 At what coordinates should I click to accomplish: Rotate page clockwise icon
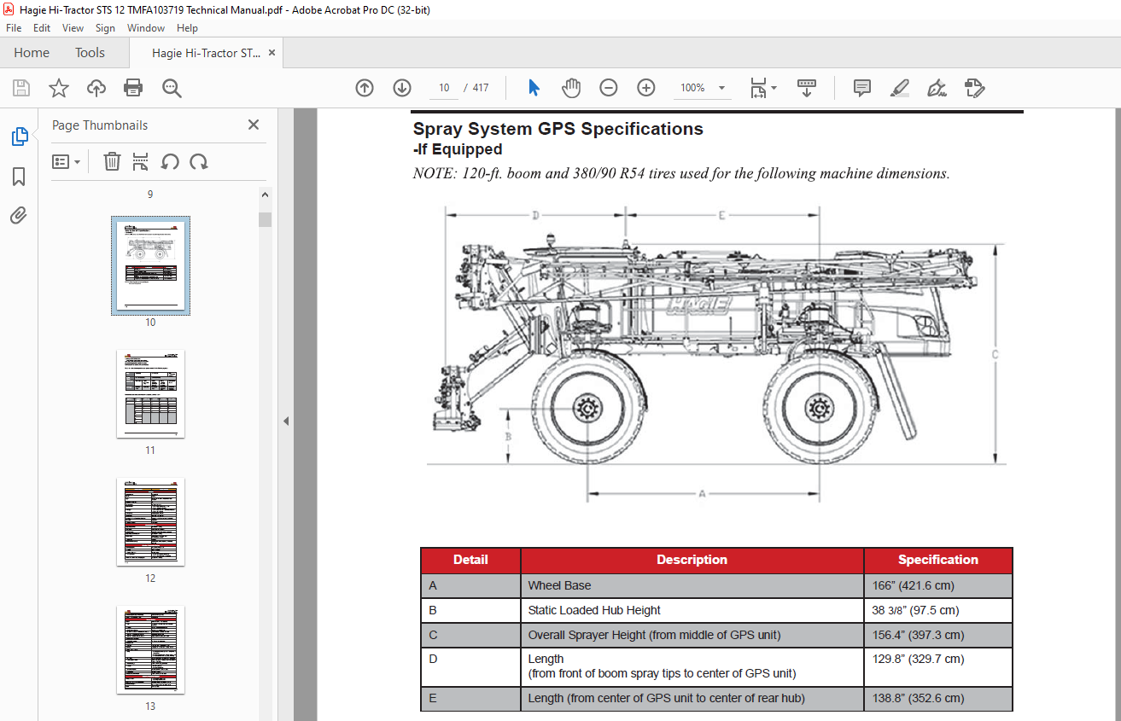(199, 161)
